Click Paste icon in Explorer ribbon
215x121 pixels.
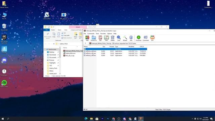(x=58, y=35)
